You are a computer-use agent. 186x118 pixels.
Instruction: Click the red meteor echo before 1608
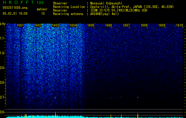(x=138, y=97)
